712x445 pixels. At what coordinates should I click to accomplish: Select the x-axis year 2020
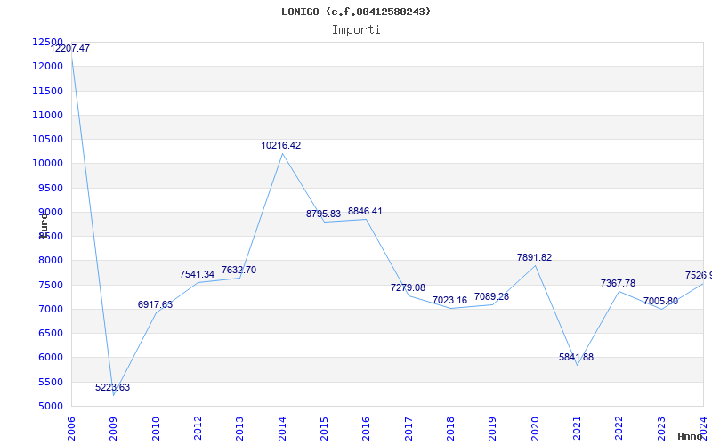point(535,428)
